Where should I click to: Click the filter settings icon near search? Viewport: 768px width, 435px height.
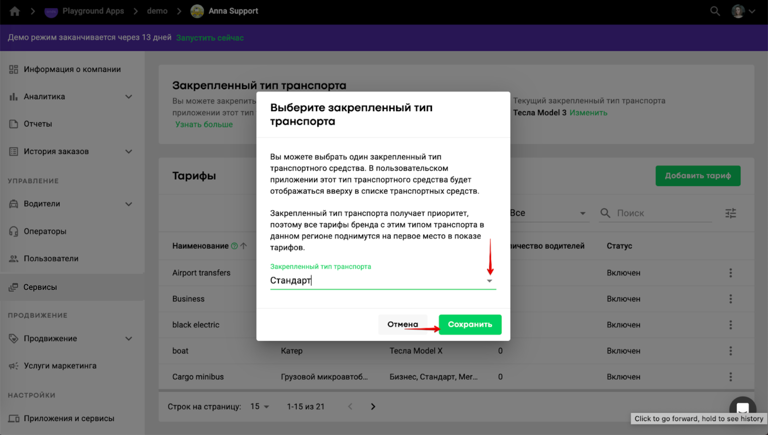pos(730,213)
